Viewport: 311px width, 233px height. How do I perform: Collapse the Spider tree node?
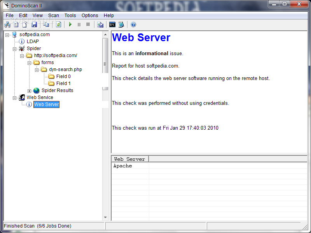click(x=14, y=49)
